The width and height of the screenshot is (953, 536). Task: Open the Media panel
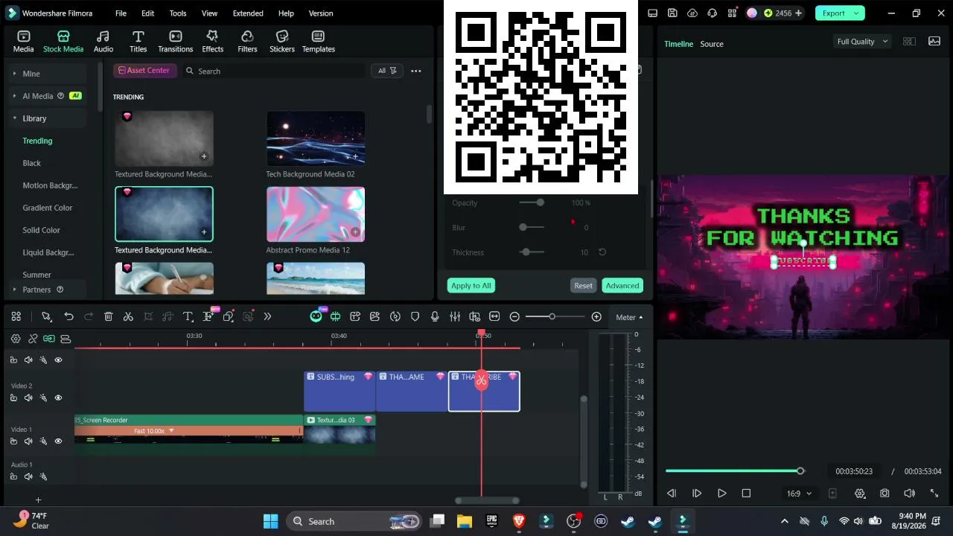click(23, 42)
